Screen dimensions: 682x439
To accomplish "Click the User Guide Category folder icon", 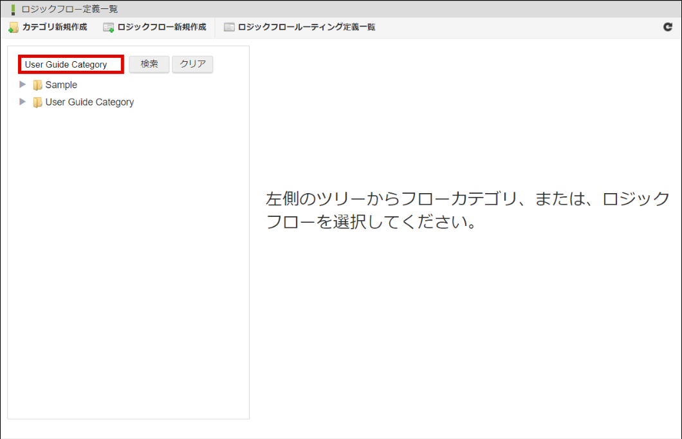I will pyautogui.click(x=38, y=102).
